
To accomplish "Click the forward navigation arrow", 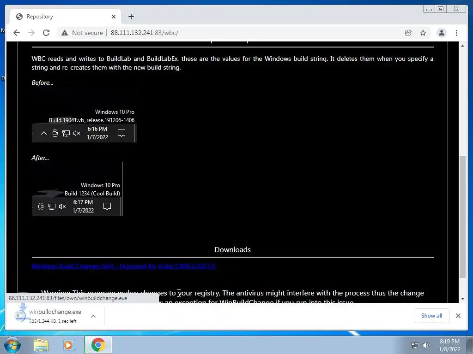I will coord(31,33).
